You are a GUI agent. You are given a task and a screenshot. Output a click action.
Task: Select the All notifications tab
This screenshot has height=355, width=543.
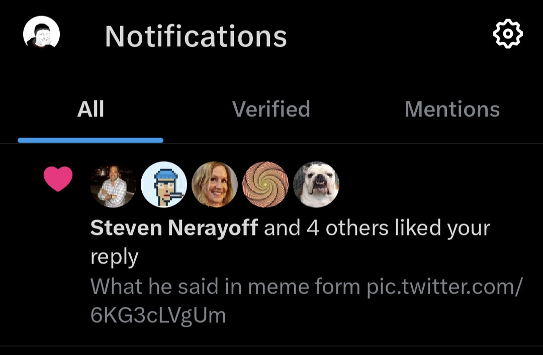click(90, 109)
